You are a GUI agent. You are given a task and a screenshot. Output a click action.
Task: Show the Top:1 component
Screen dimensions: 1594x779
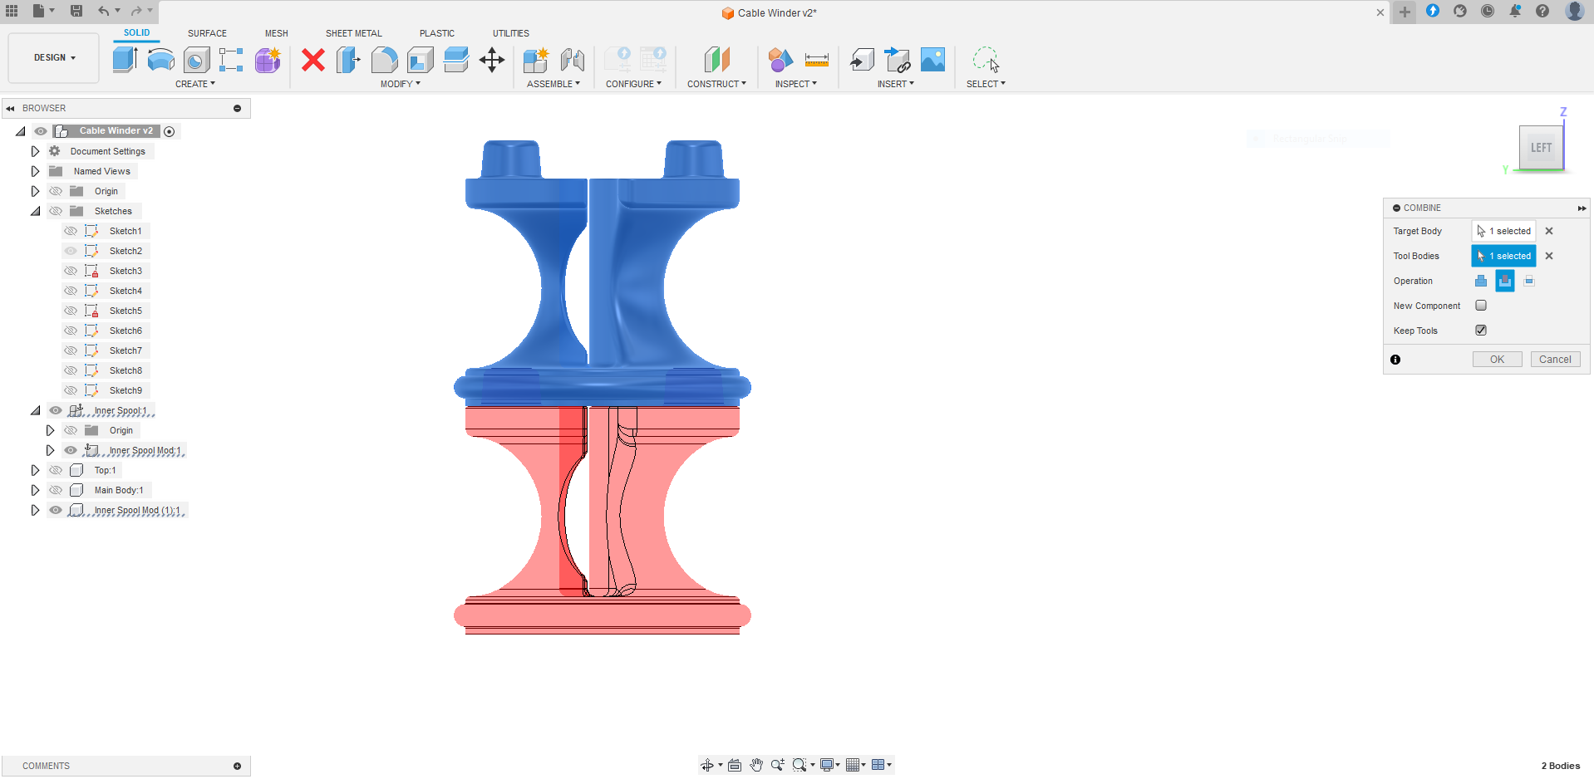click(x=56, y=470)
